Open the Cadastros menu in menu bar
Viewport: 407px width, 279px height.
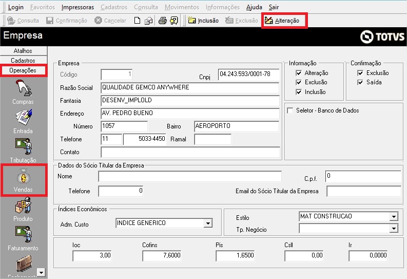114,7
